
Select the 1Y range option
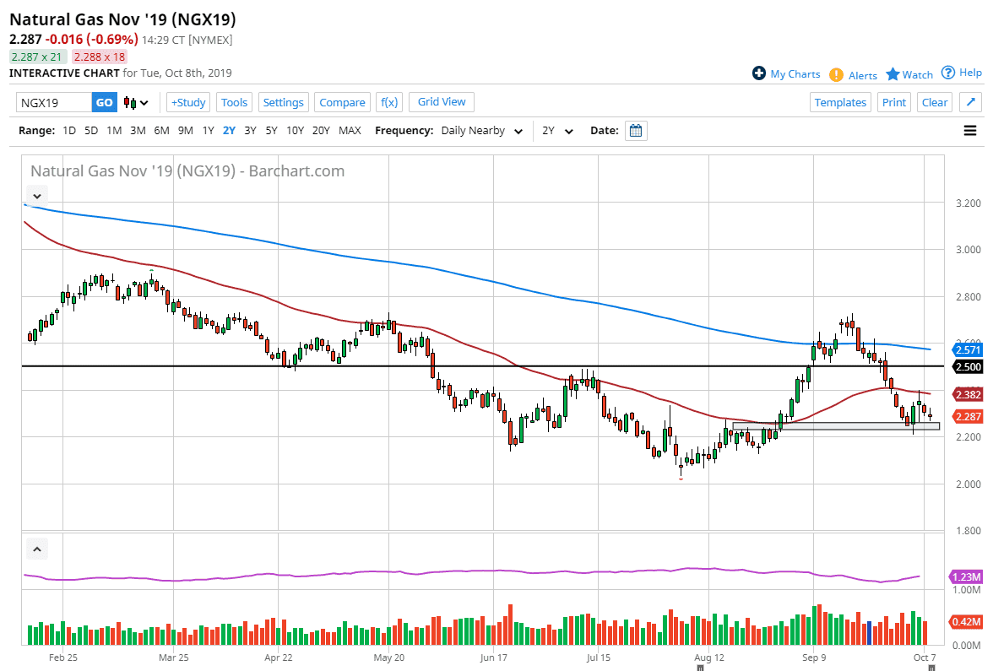tap(208, 131)
